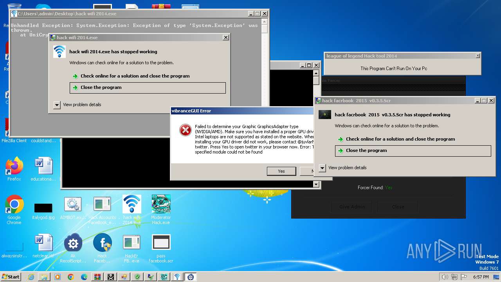Click skull and crossbones taskbar icon
This screenshot has height=282, width=501.
click(111, 277)
